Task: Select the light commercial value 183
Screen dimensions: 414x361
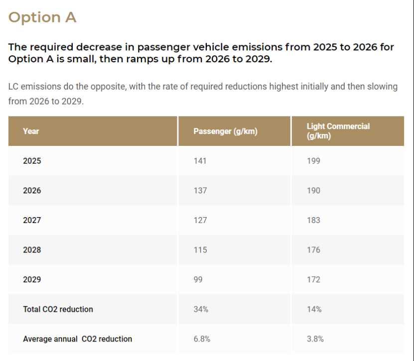Action: (313, 220)
